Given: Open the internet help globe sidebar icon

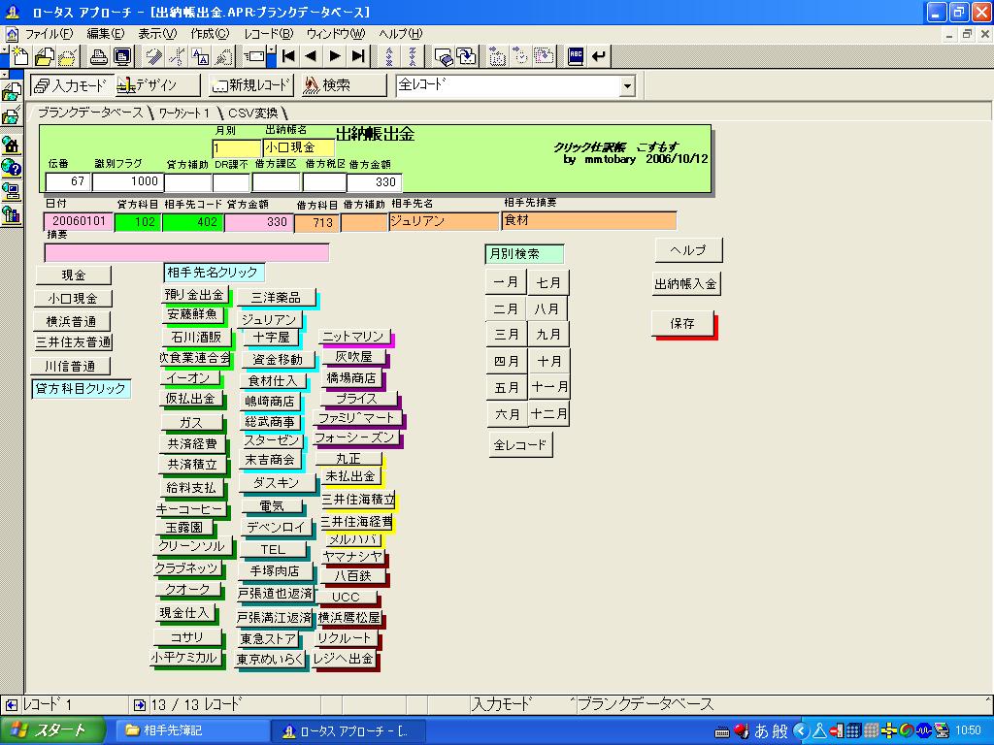Looking at the screenshot, I should tap(11, 168).
